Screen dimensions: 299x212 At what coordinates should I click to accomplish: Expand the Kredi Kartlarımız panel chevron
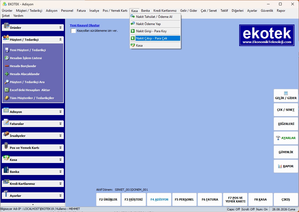tap(60, 184)
